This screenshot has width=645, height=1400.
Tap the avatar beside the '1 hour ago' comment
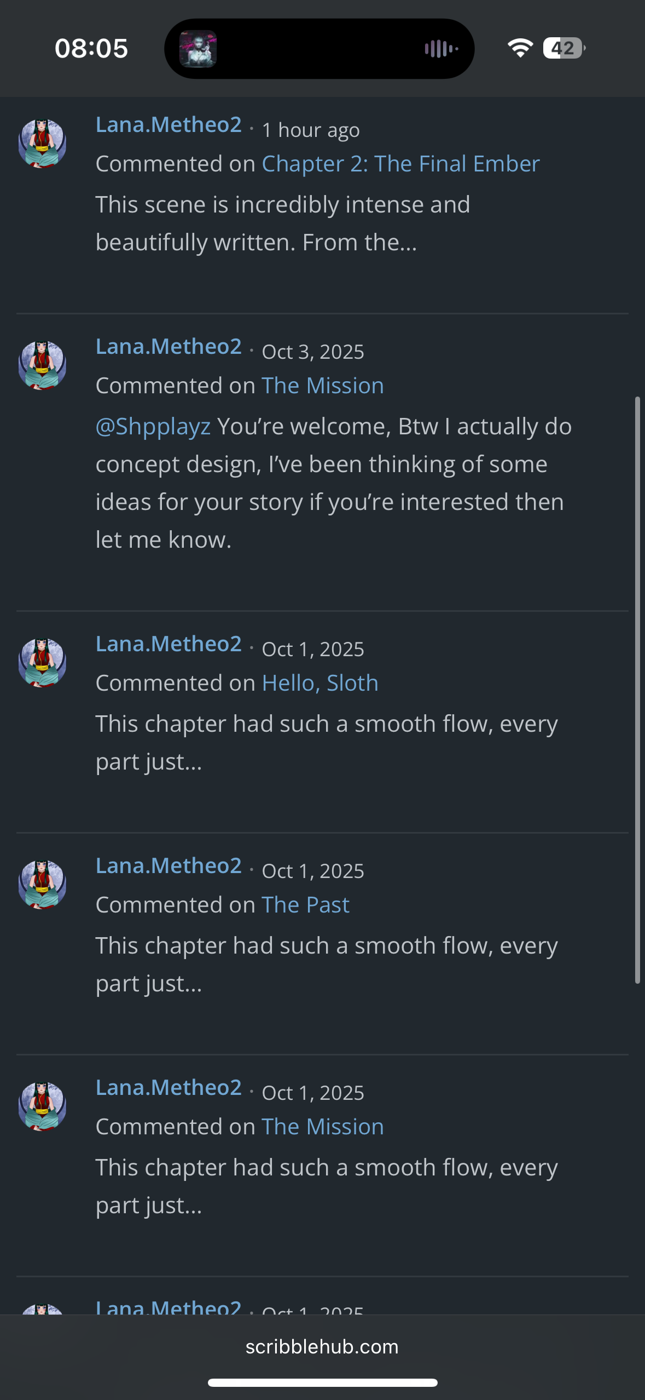click(43, 144)
